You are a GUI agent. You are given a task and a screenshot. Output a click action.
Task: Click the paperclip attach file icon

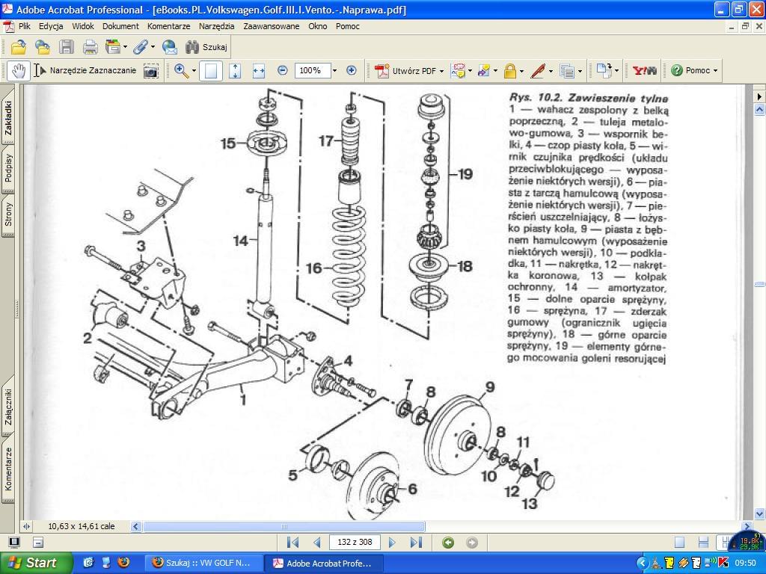click(141, 47)
